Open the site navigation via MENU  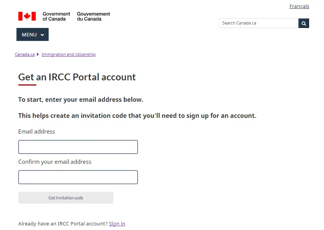click(32, 34)
